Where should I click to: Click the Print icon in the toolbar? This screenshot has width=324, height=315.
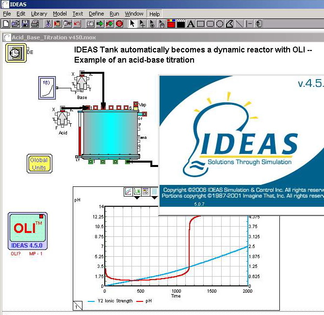[35, 24]
